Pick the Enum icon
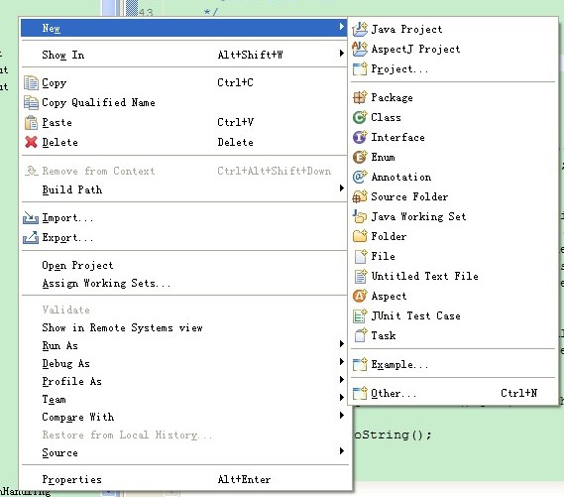Viewport: 564px width, 497px height. (x=360, y=157)
